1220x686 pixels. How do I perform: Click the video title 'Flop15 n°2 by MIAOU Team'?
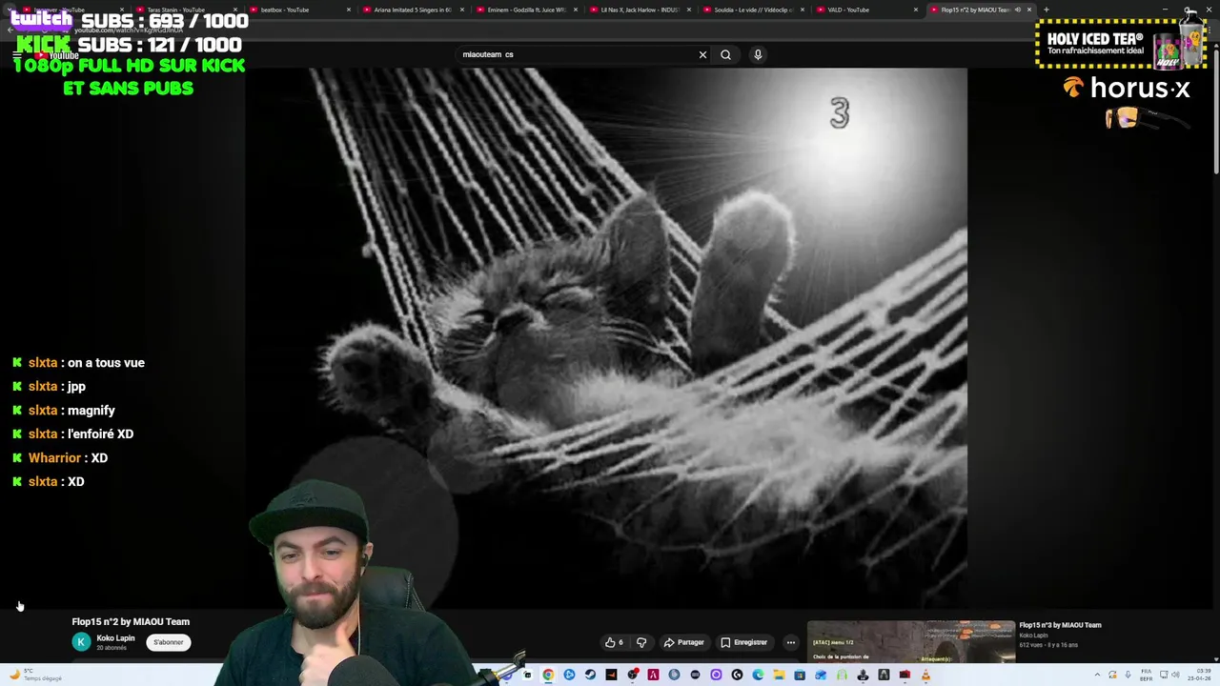point(131,621)
